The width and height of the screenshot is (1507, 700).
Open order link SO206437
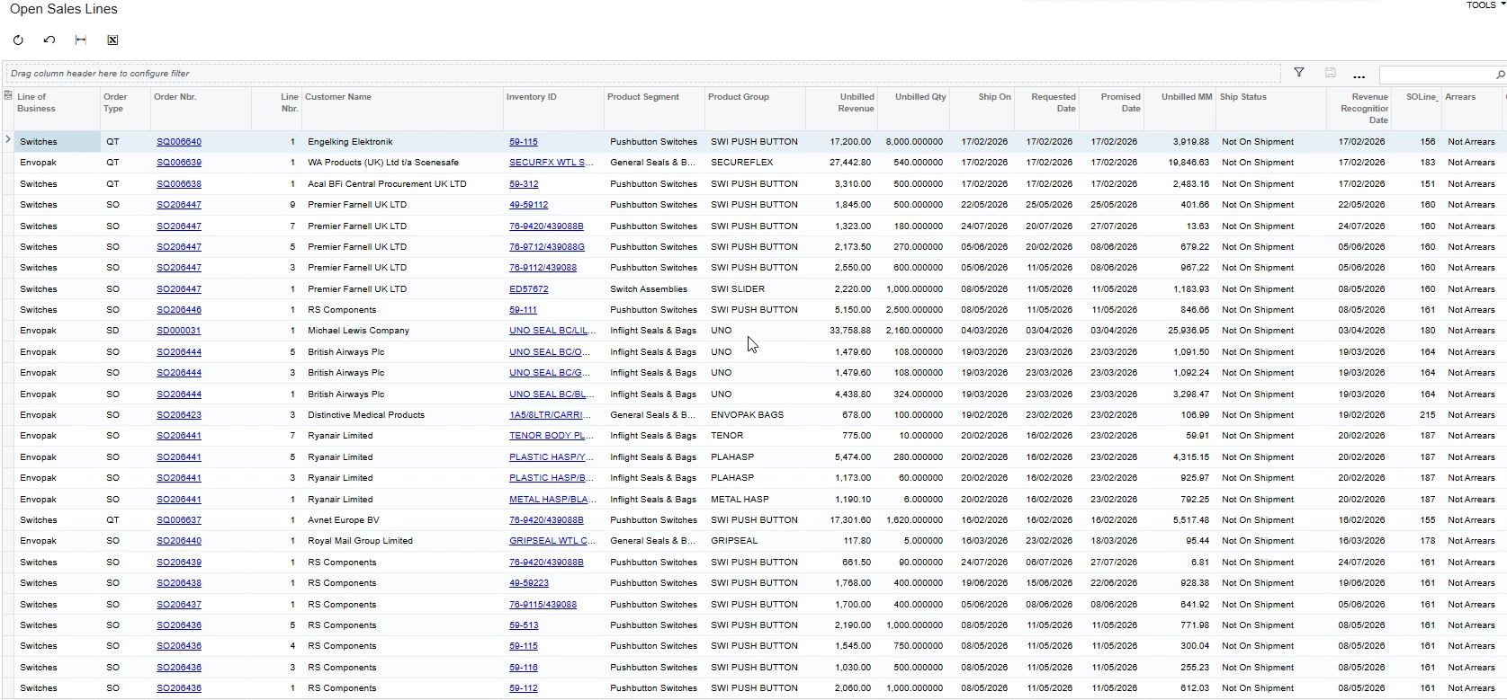179,605
